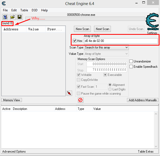
Task: Click the Prev... column header
Action: [x=55, y=29]
